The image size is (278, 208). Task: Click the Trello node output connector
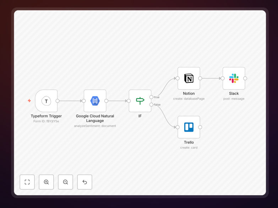200,127
